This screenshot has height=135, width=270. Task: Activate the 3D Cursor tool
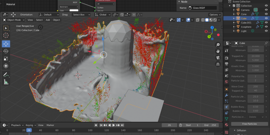click(x=6, y=35)
